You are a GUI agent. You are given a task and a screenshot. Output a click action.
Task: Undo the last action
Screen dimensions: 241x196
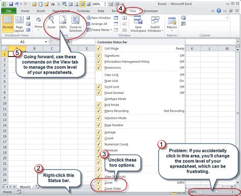click(17, 4)
